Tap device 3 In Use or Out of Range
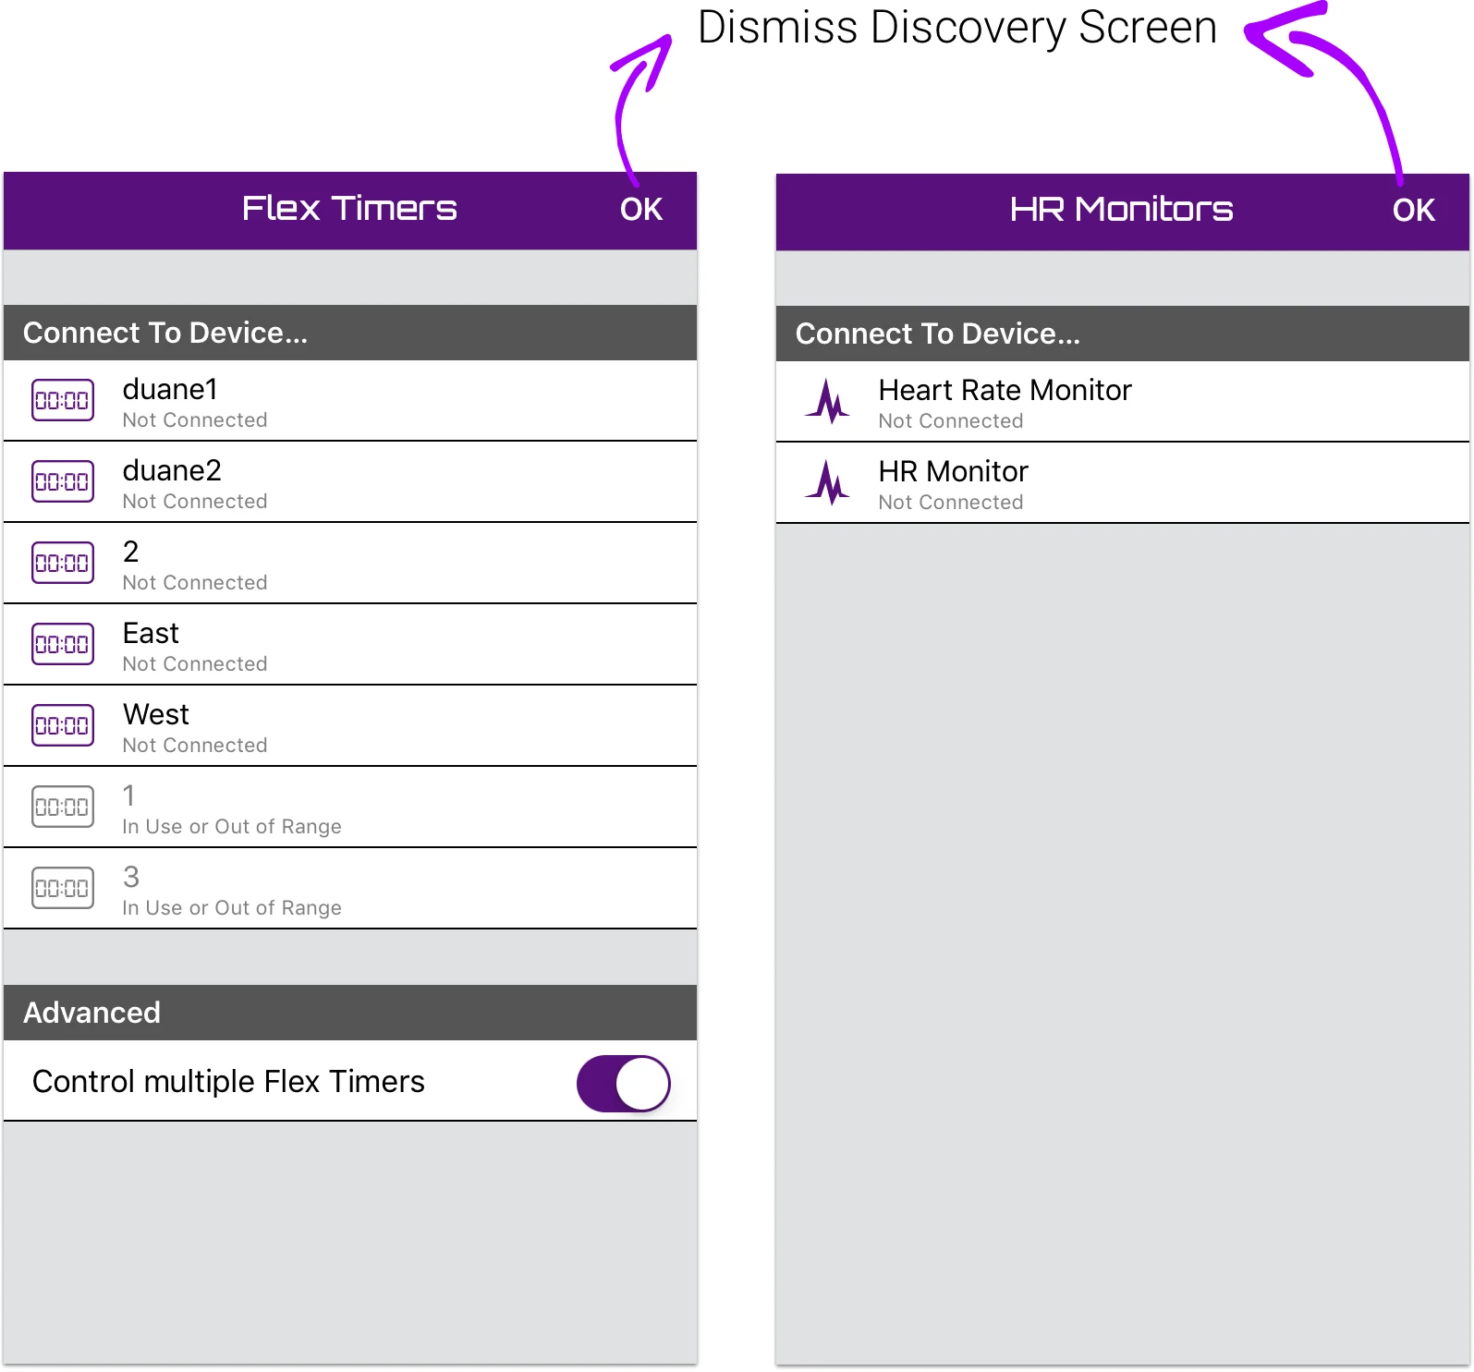This screenshot has width=1474, height=1372. coord(231,891)
